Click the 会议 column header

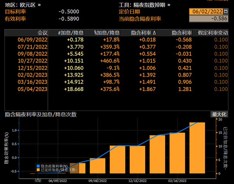(x=42, y=33)
